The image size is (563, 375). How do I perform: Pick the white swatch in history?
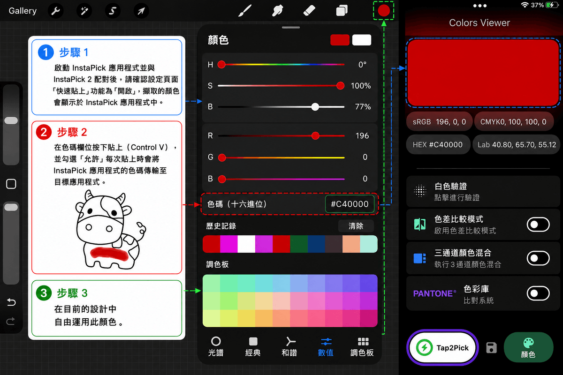pyautogui.click(x=246, y=244)
